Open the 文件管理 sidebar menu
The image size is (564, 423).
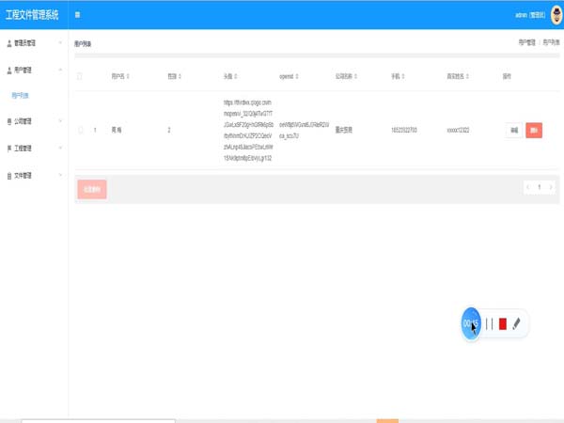32,175
